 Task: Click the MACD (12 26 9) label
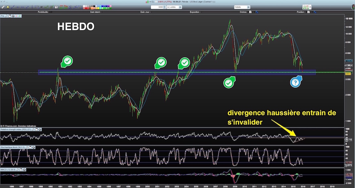point(8,170)
